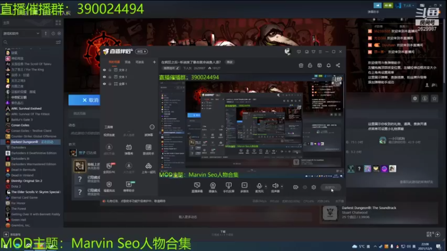This screenshot has width=447, height=251.
Task: Select Divinity: Original Sin 2 in the Steam library
Action: (26, 181)
